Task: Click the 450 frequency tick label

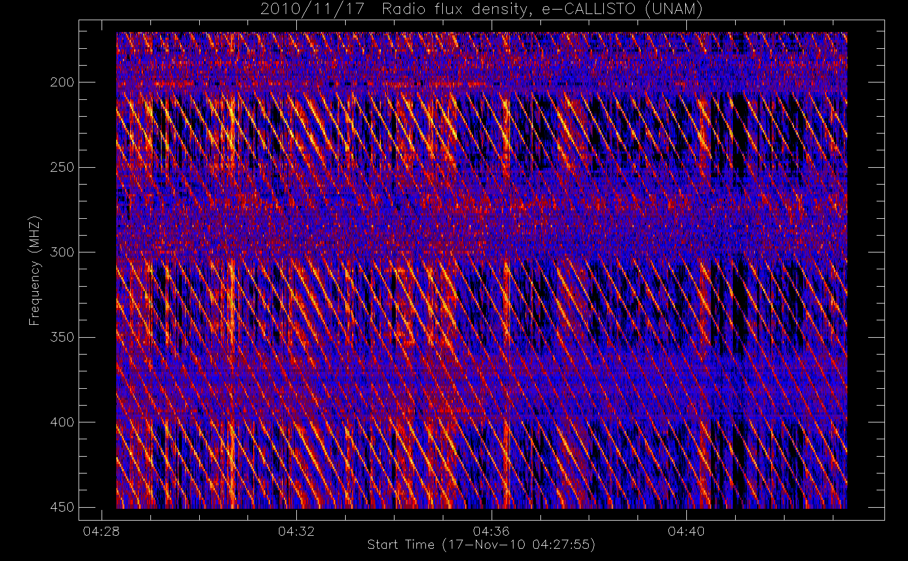Action: click(x=62, y=507)
